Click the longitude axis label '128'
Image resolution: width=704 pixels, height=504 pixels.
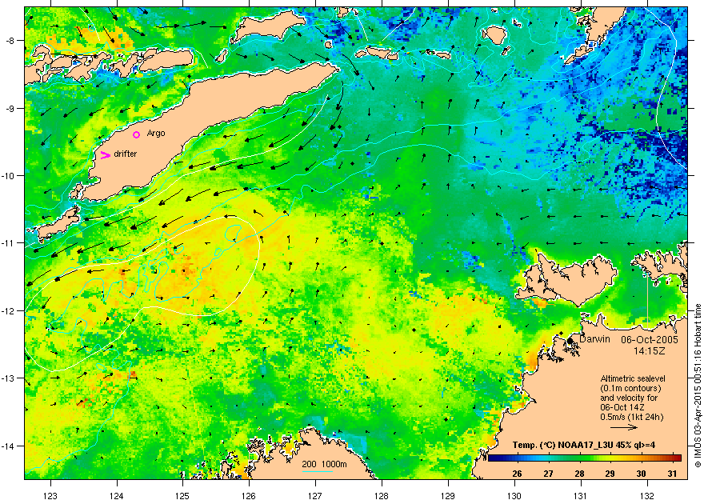coord(382,496)
